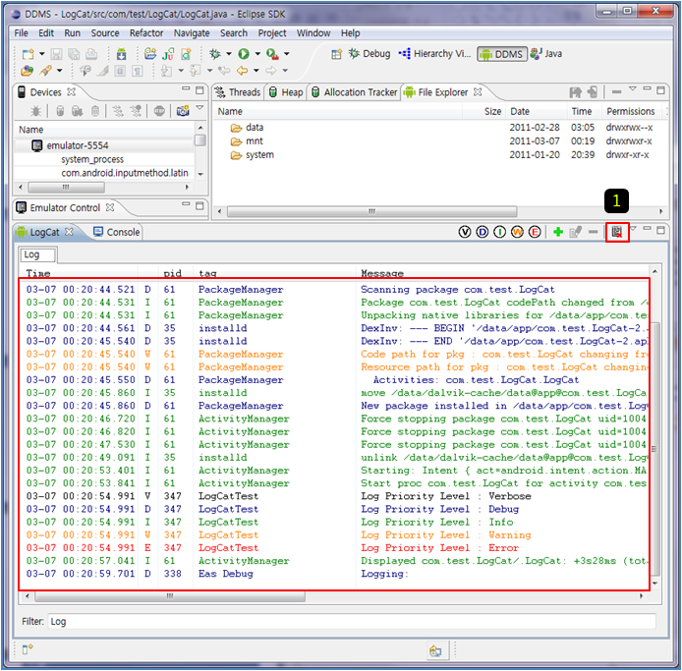Switch to the Java perspective
682x671 pixels.
[546, 54]
